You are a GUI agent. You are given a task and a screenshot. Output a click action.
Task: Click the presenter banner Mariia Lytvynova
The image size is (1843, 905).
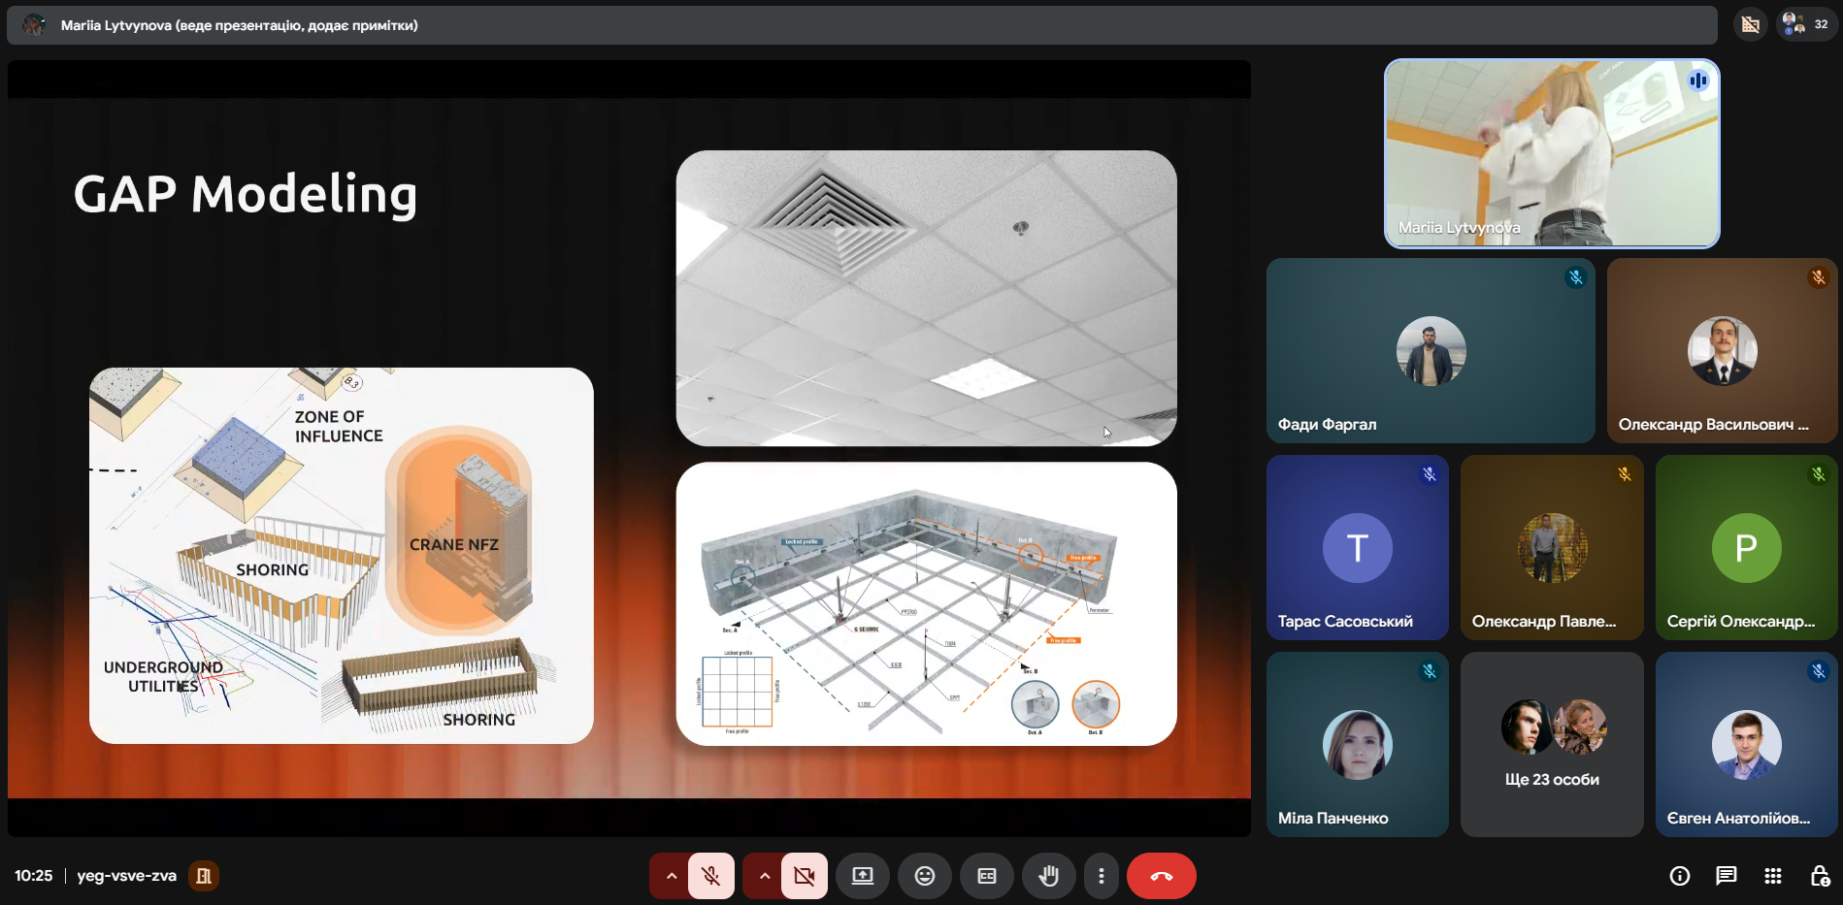[862, 25]
